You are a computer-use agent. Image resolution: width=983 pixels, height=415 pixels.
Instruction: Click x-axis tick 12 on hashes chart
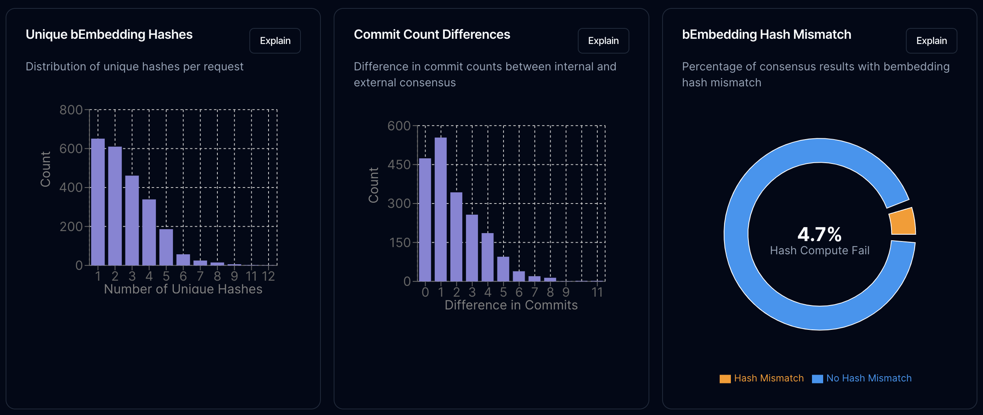(268, 276)
